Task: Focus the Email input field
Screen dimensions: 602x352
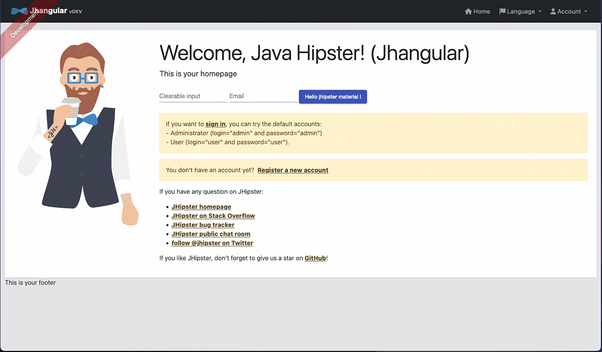Action: point(263,96)
